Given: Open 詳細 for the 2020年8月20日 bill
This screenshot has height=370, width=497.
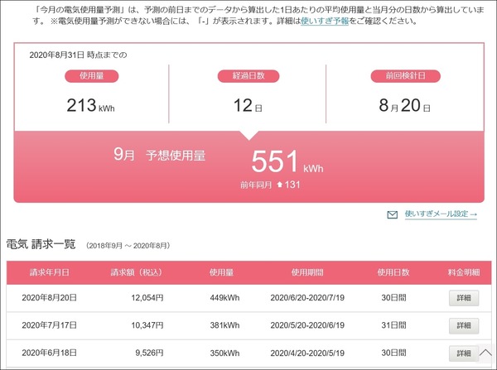Looking at the screenshot, I should (464, 298).
